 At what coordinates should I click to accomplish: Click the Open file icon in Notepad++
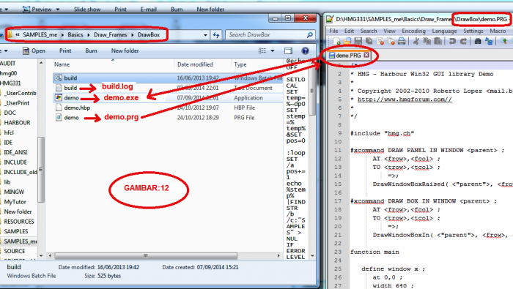(x=347, y=41)
